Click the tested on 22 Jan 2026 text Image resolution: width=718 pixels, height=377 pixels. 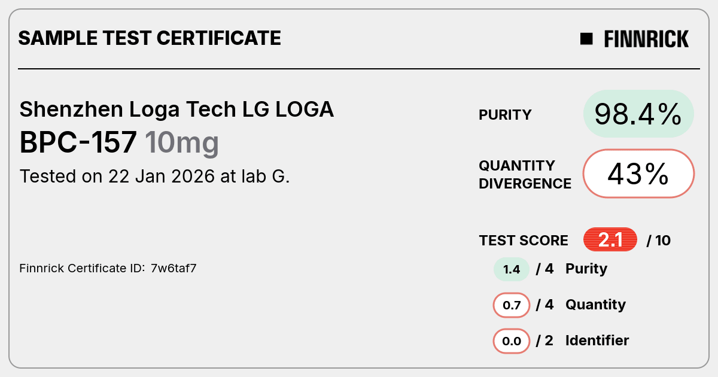pos(155,177)
